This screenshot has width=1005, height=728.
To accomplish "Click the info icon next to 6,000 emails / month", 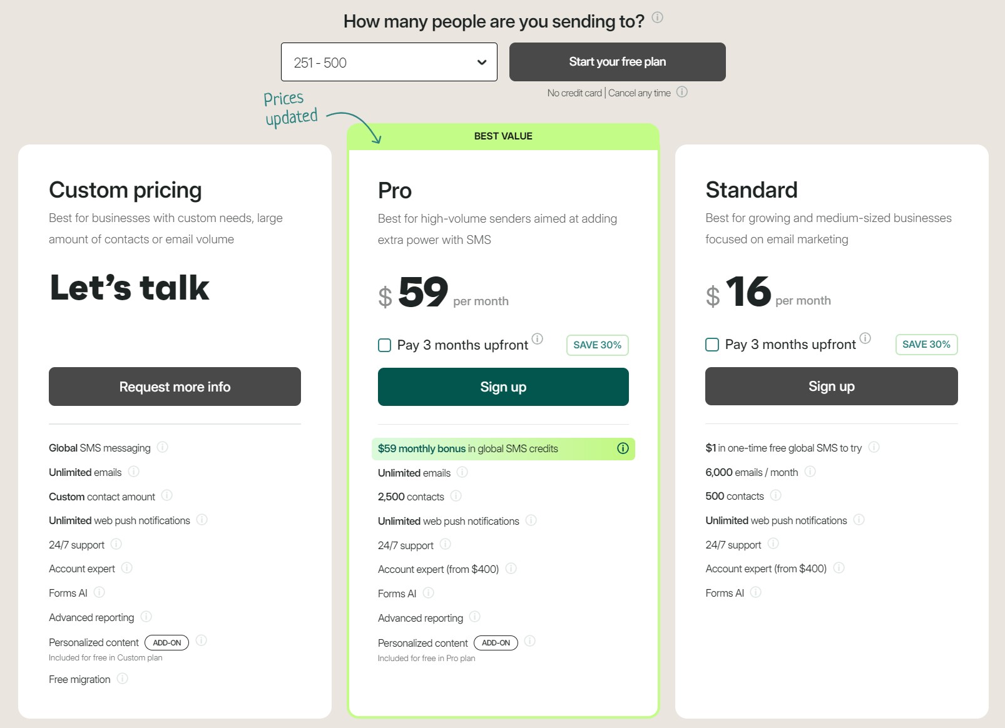I will point(810,472).
